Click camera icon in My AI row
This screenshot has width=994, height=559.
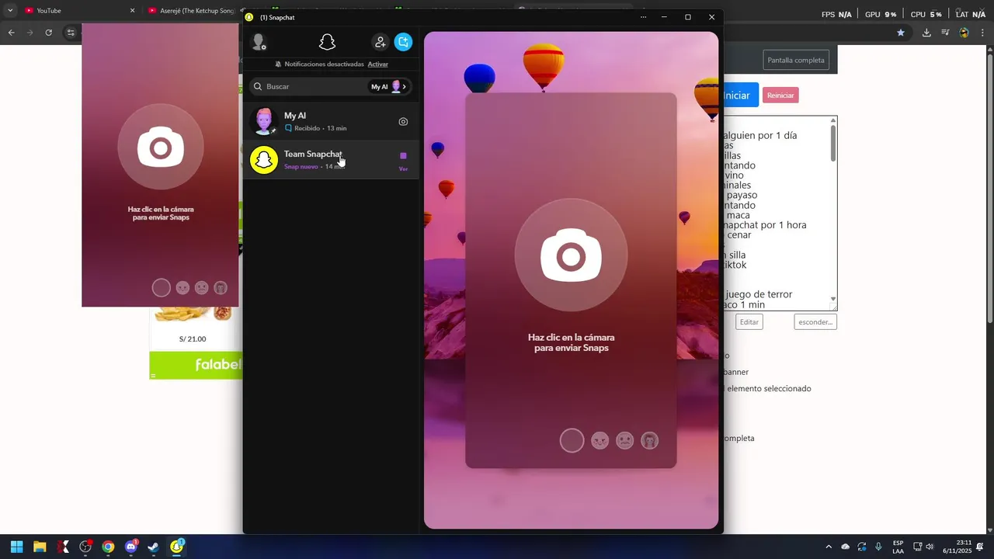tap(403, 121)
